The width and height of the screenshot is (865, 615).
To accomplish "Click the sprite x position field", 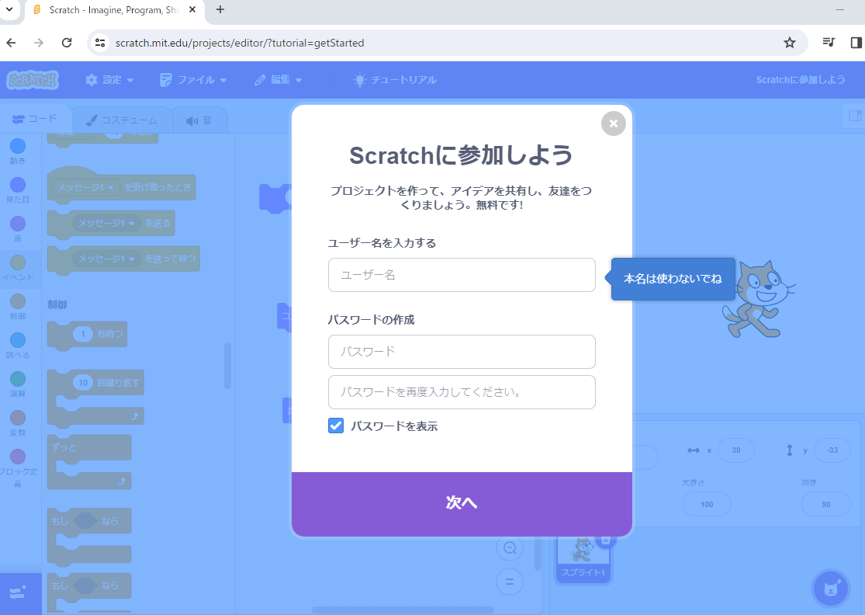I will [x=736, y=450].
